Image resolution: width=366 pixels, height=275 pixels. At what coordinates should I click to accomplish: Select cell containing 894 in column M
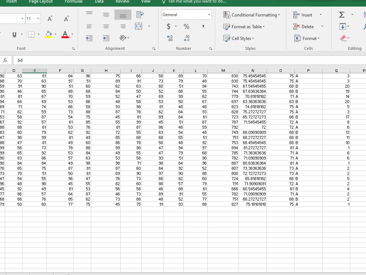point(223,148)
